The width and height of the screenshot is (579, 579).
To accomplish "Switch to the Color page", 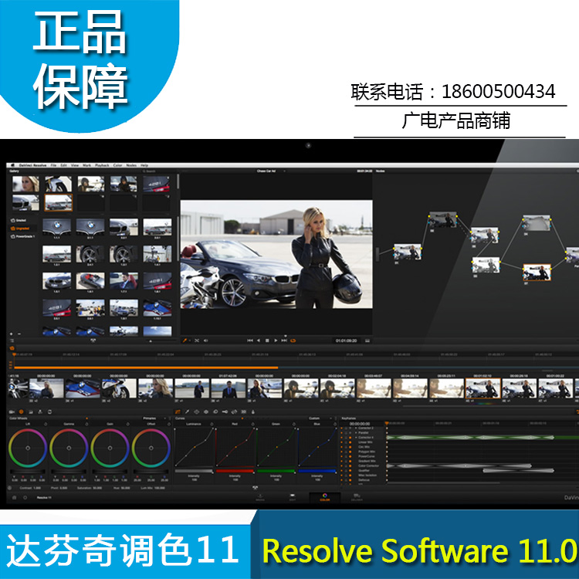I will pyautogui.click(x=325, y=497).
